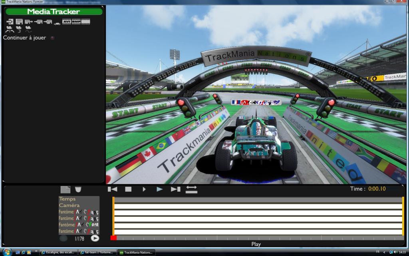The height and width of the screenshot is (256, 409).
Task: Click the exit MediaTracker arrow icon
Action: coord(10,22)
